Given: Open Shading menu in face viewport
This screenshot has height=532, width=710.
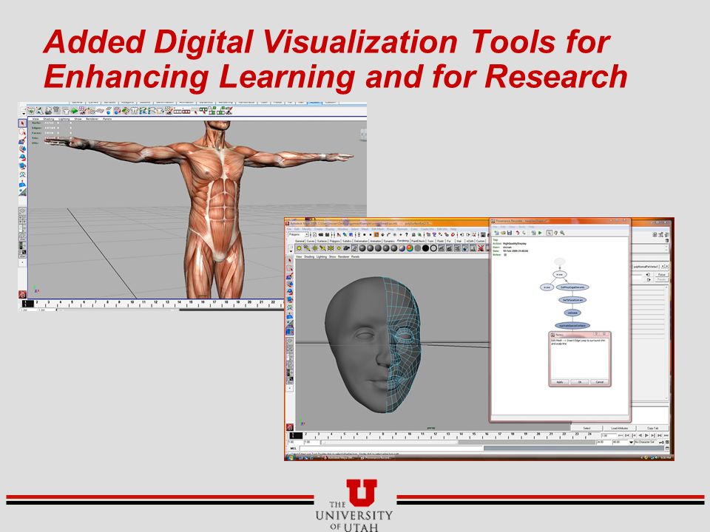Looking at the screenshot, I should point(309,256).
